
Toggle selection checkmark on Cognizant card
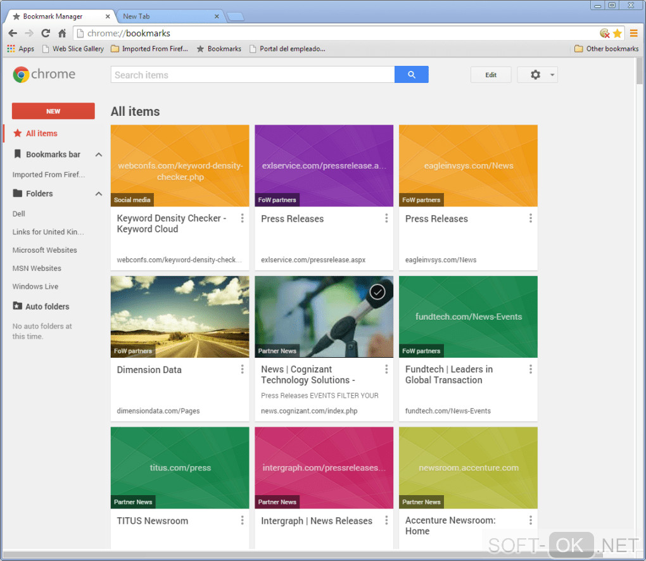(377, 292)
